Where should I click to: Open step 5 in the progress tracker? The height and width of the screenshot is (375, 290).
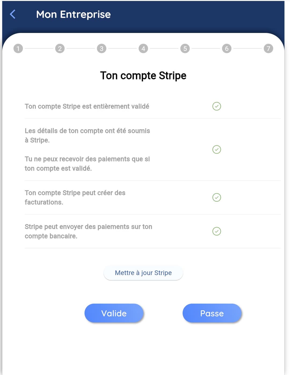185,49
